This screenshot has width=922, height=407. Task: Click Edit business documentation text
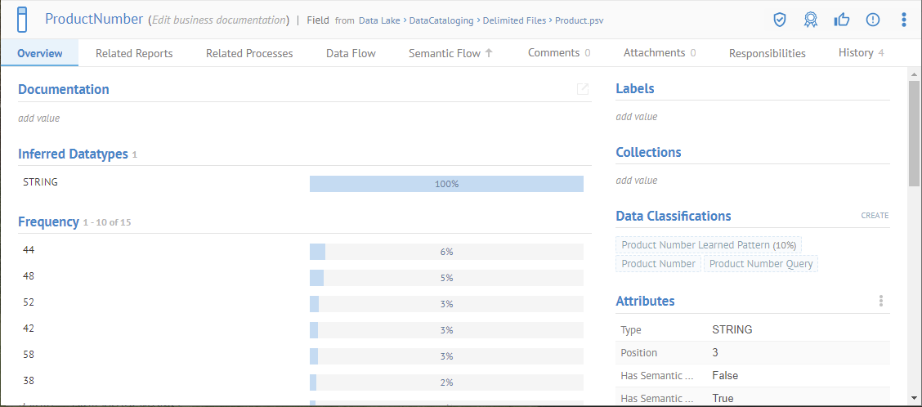click(x=219, y=20)
